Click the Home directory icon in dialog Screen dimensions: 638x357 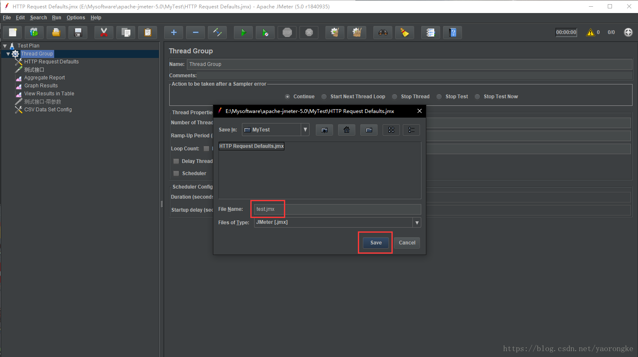click(x=347, y=130)
